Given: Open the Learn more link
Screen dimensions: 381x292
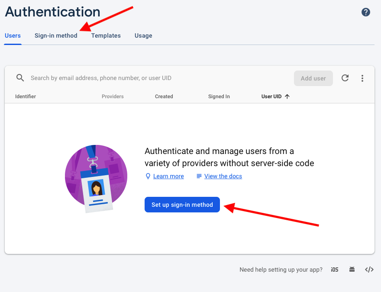Looking at the screenshot, I should (x=168, y=176).
